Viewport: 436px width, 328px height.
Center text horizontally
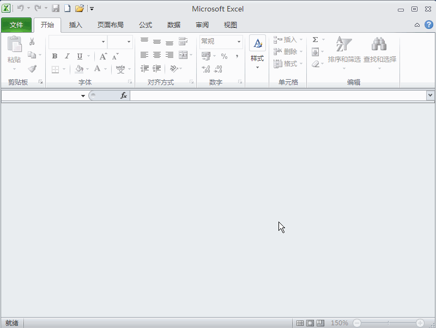(157, 55)
